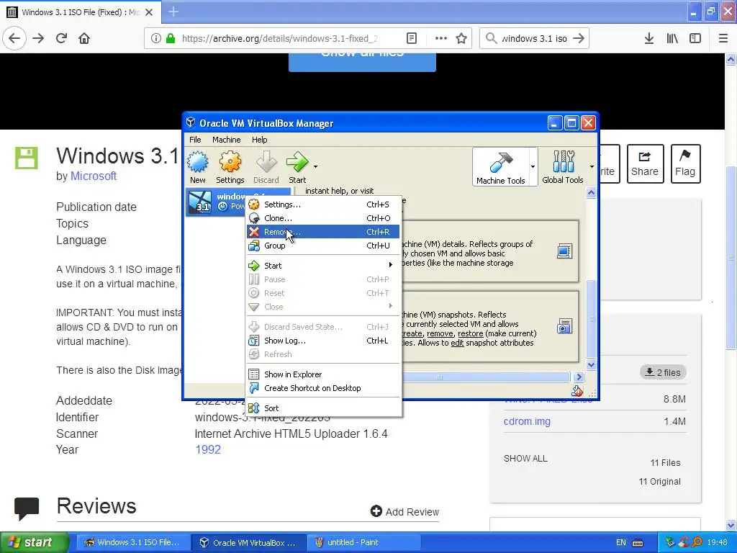Toggle Firefox reader view icon

[x=412, y=39]
